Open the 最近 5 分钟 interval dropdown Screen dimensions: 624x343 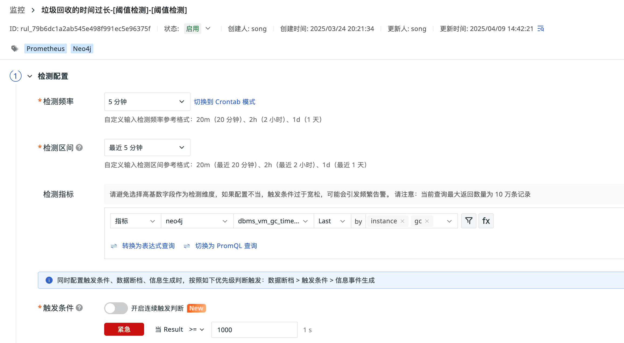147,148
